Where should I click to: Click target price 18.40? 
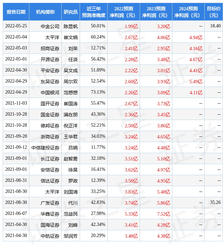[x=215, y=26]
